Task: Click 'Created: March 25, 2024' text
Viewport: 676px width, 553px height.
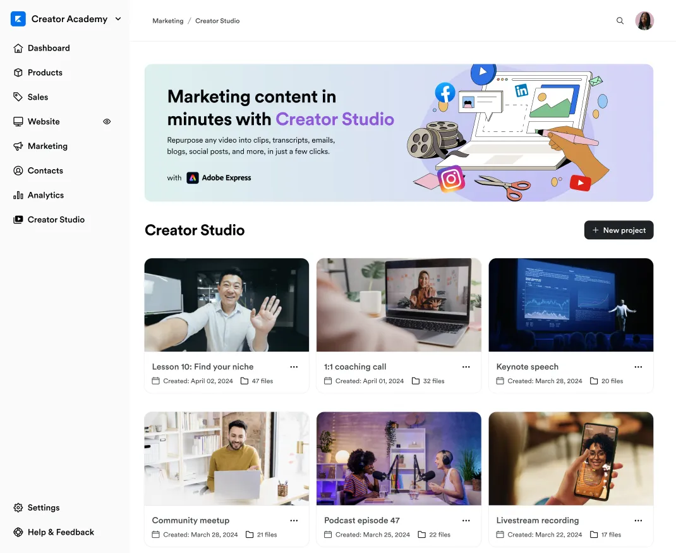Action: tap(373, 535)
